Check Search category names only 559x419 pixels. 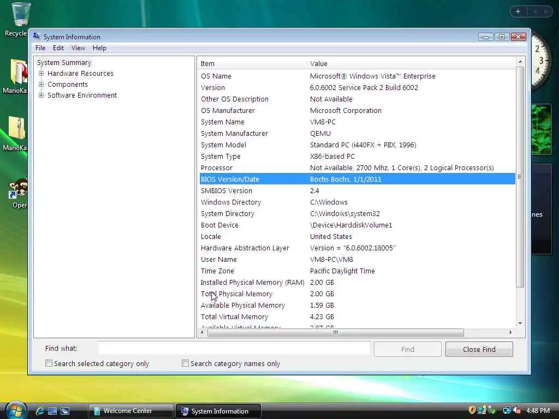point(185,363)
